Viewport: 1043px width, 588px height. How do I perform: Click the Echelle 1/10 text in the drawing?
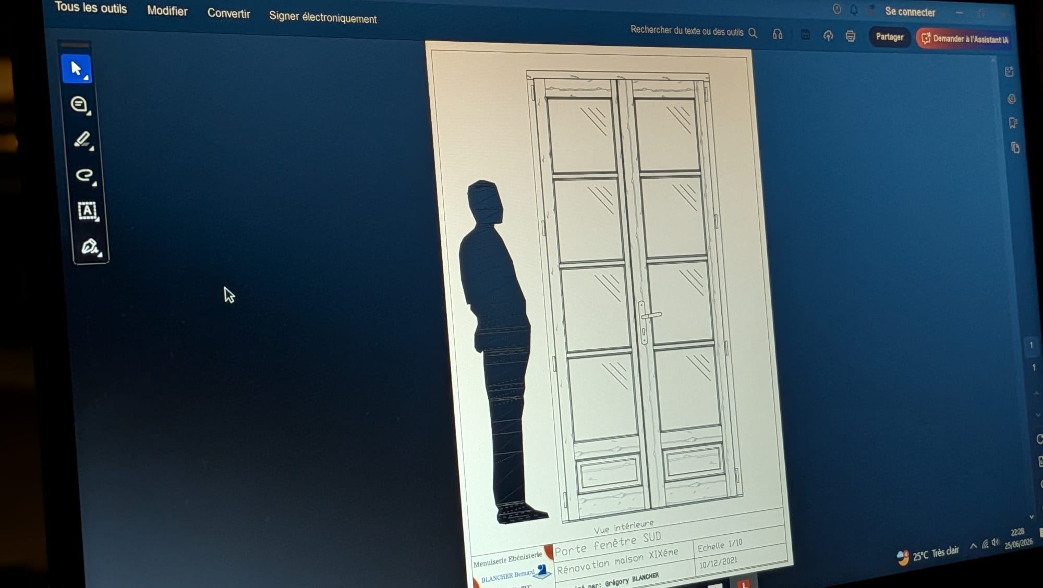pos(720,545)
